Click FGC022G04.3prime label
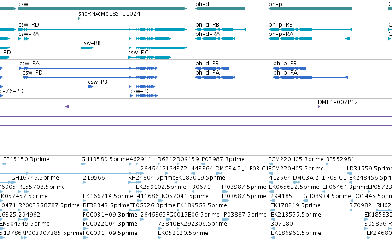Viewport: 392px width, 240px height. point(110,224)
